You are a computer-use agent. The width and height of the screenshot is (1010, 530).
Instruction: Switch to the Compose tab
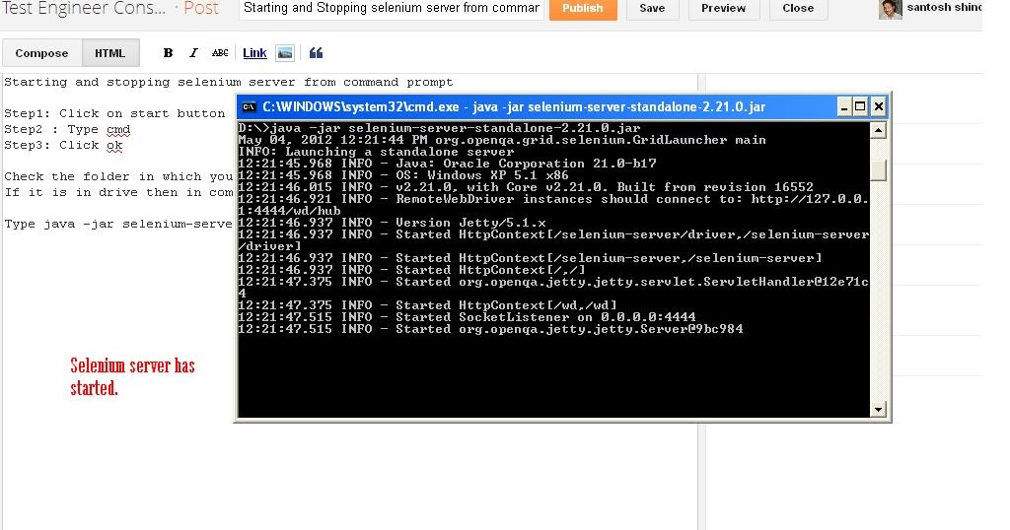pos(41,53)
